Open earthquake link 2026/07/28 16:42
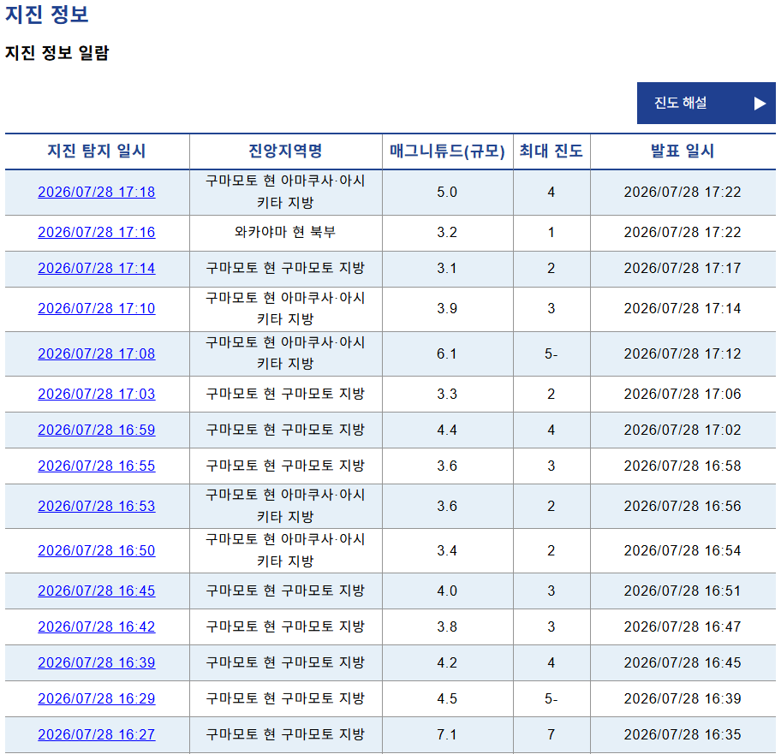Screen dimensions: 781x754 point(97,626)
